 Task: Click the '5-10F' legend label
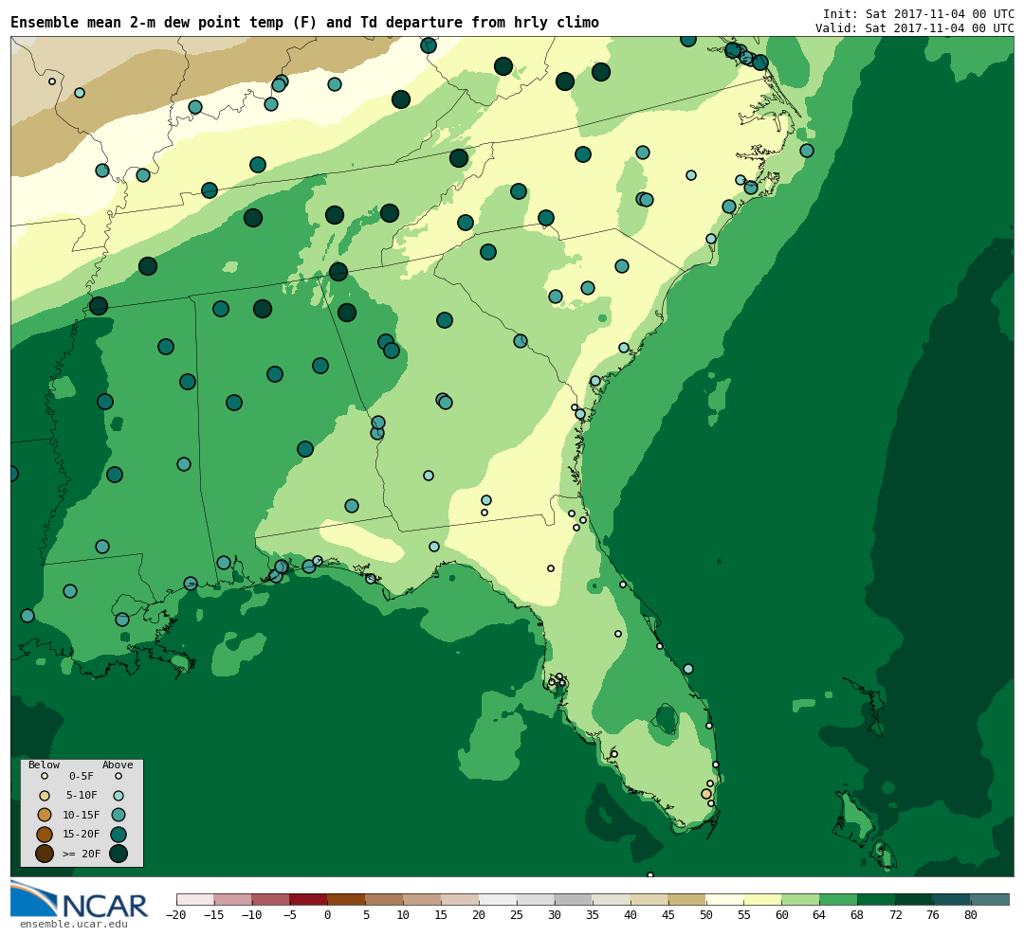[82, 796]
